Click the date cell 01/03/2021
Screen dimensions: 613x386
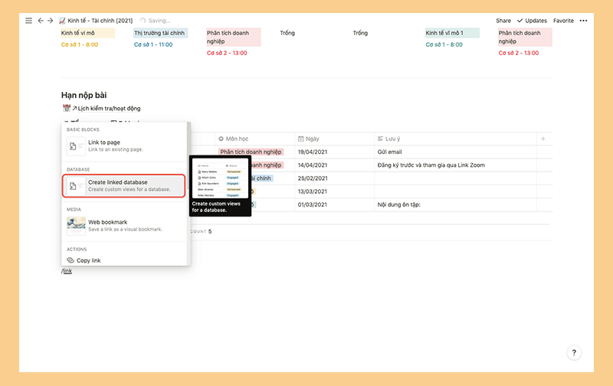tap(334, 204)
